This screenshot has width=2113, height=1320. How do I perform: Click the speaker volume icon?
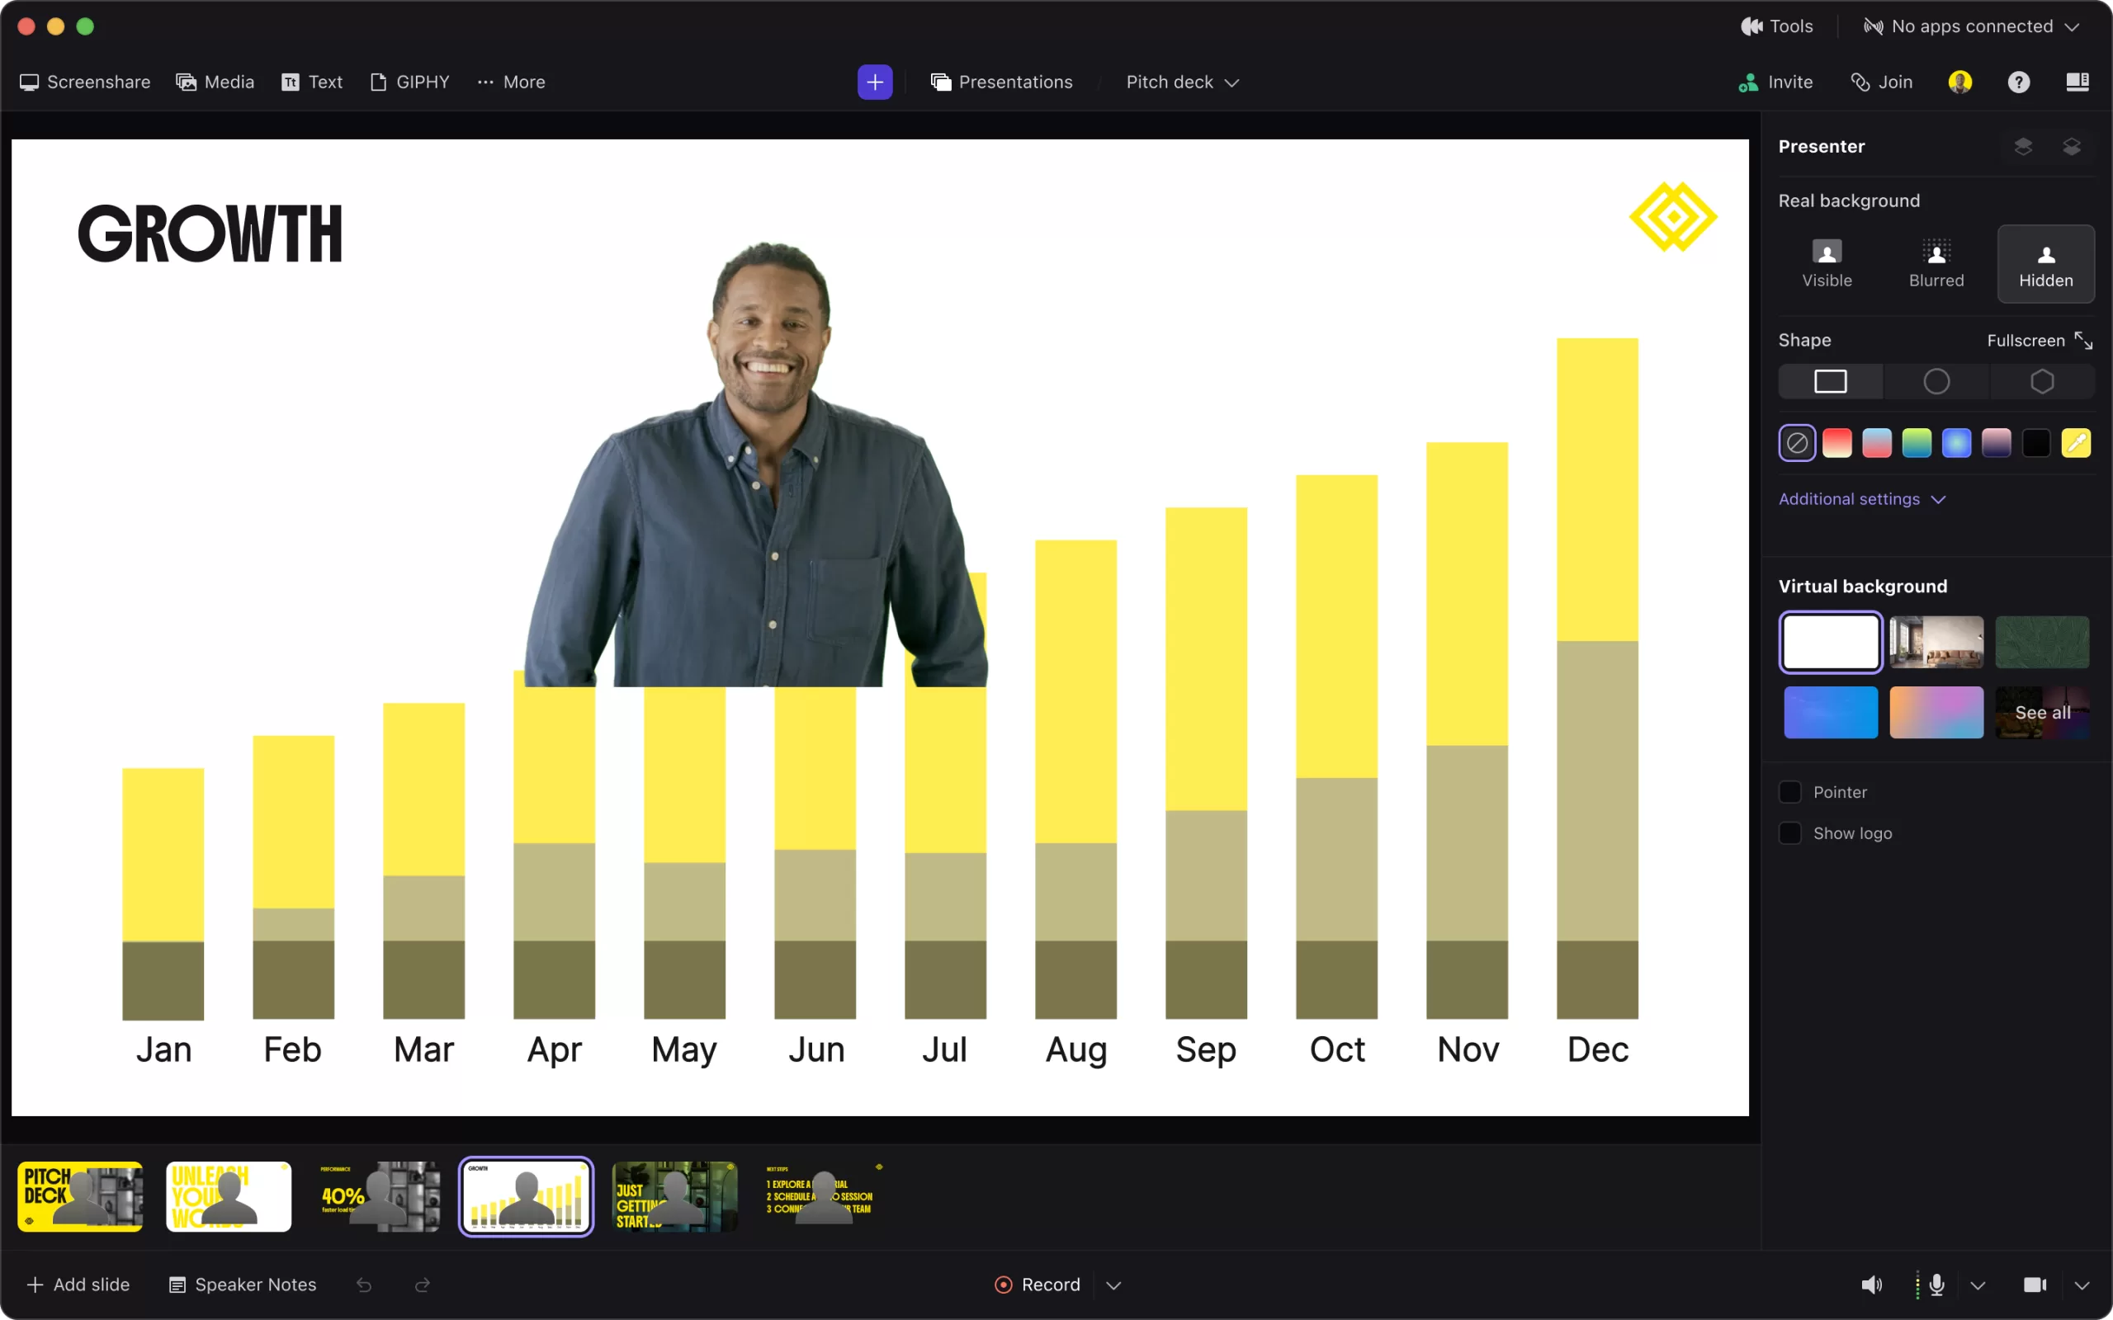point(1870,1285)
